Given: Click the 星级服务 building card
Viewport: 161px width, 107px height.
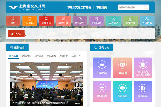Looking at the screenshot, I should pos(143,91).
